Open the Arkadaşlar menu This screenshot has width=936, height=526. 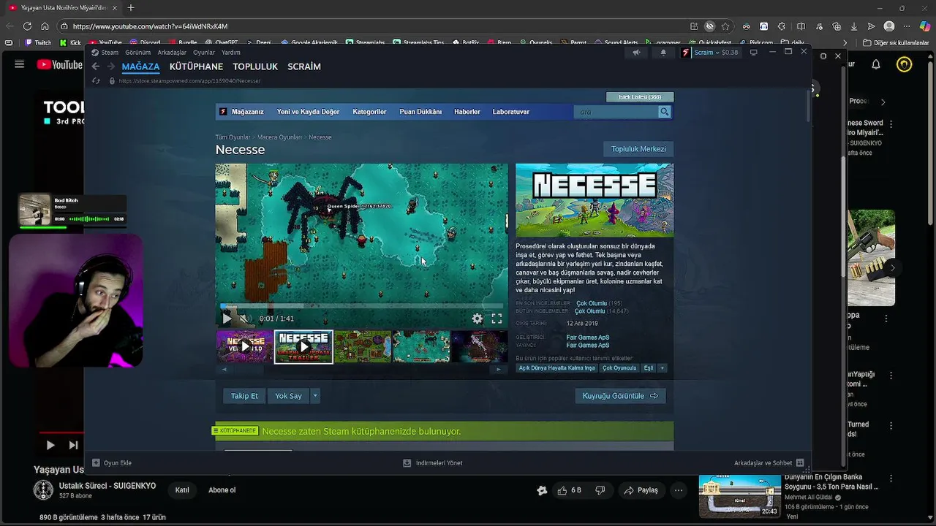172,53
